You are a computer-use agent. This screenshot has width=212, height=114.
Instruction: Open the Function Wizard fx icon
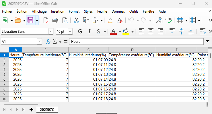48,41
